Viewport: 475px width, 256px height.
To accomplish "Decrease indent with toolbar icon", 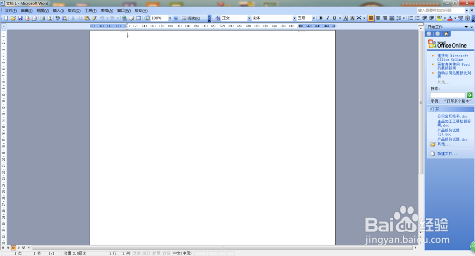I will [x=425, y=18].
